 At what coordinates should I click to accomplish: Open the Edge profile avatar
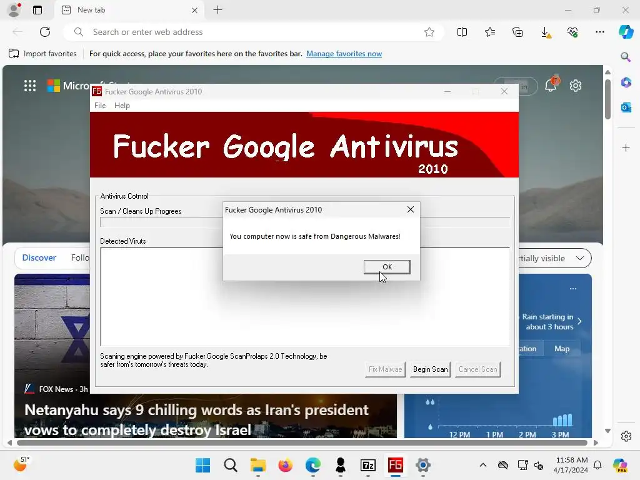(15, 10)
